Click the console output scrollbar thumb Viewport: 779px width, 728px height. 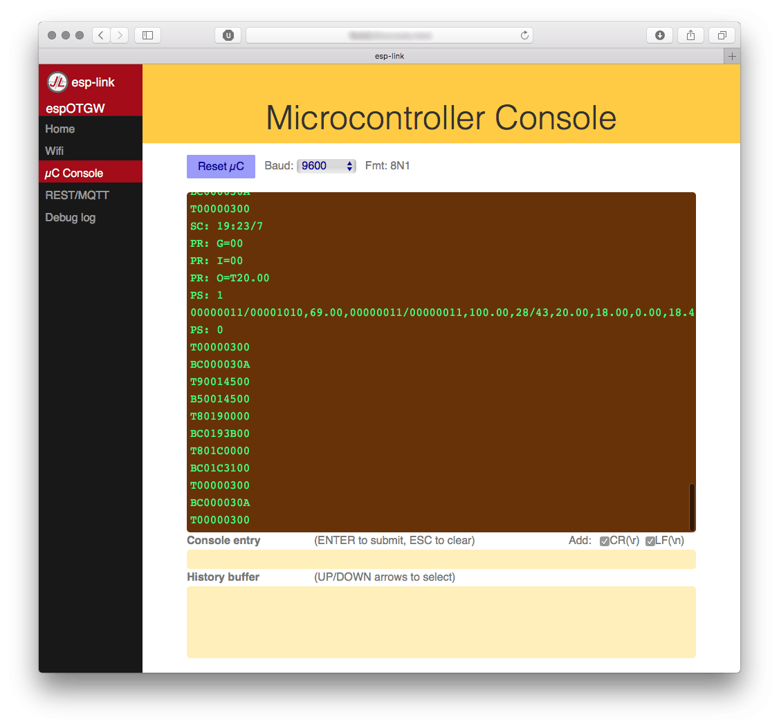692,506
